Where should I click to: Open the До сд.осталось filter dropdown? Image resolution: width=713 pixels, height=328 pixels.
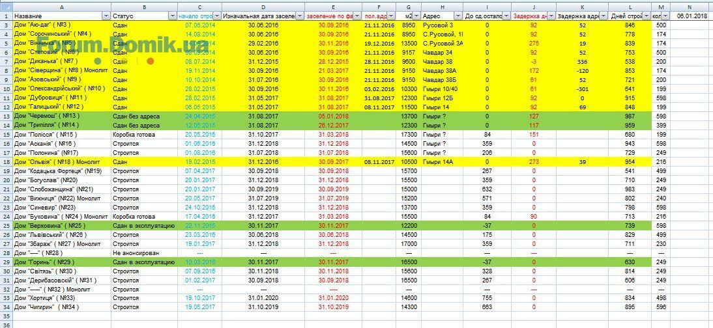point(506,15)
